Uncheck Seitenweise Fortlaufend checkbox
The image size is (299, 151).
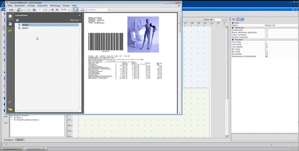pos(267,56)
